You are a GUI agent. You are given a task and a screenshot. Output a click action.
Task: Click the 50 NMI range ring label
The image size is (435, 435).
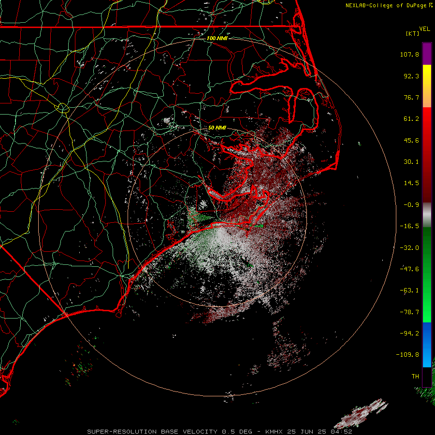pos(217,128)
